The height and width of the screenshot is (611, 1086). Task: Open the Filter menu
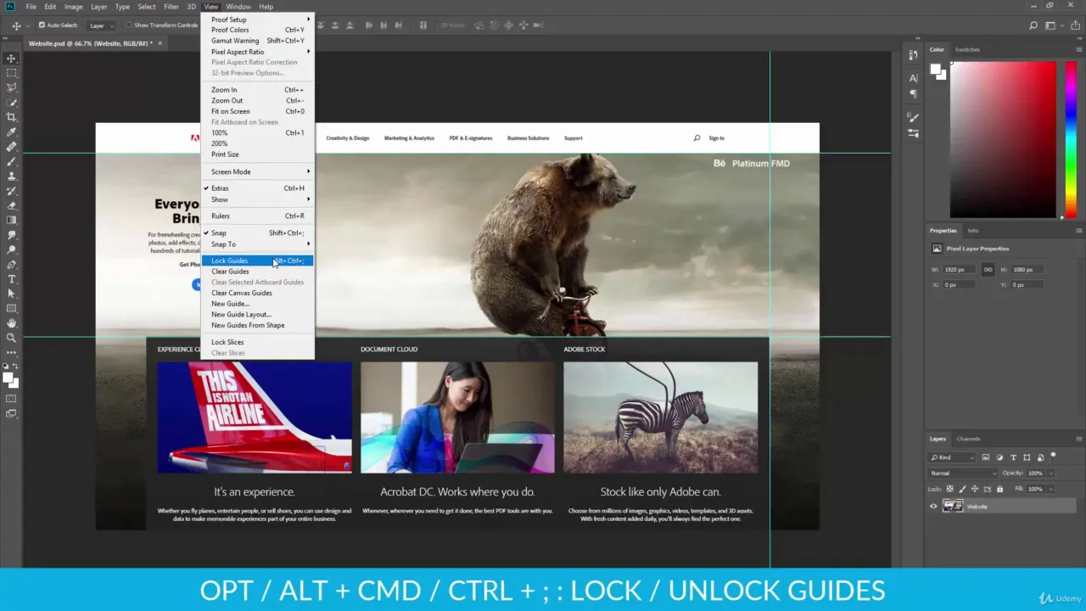pos(171,7)
